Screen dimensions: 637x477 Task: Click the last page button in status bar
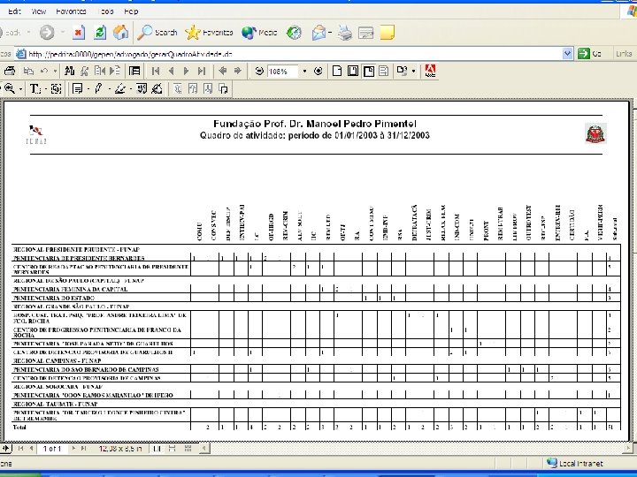[x=83, y=448]
